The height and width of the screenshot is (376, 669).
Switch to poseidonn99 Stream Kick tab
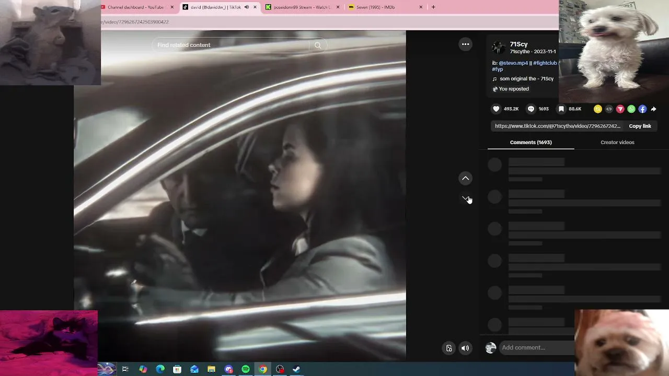303,7
